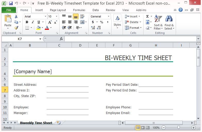Apply the red font color

tap(47, 28)
